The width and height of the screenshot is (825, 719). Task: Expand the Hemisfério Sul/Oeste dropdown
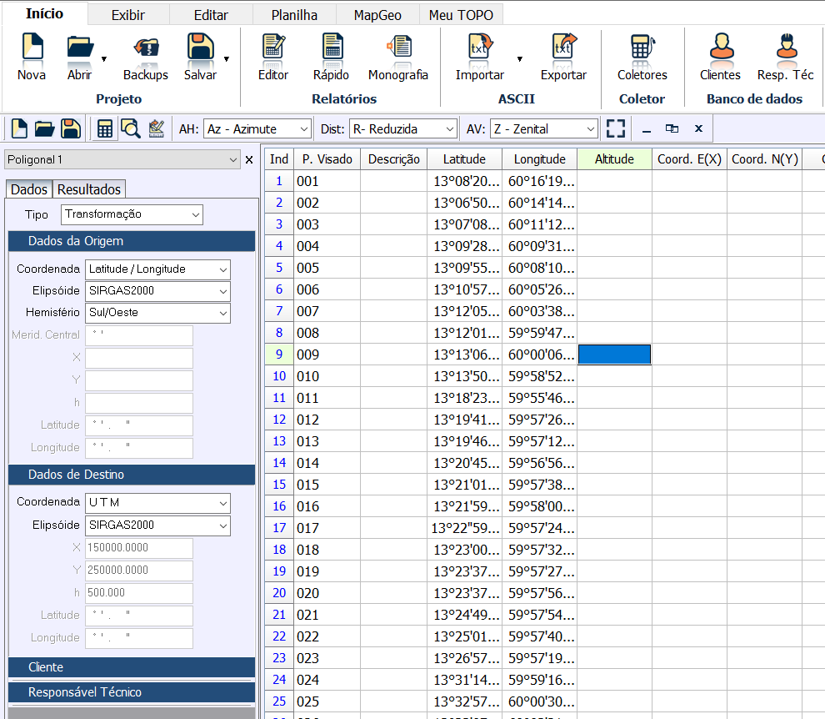(157, 313)
